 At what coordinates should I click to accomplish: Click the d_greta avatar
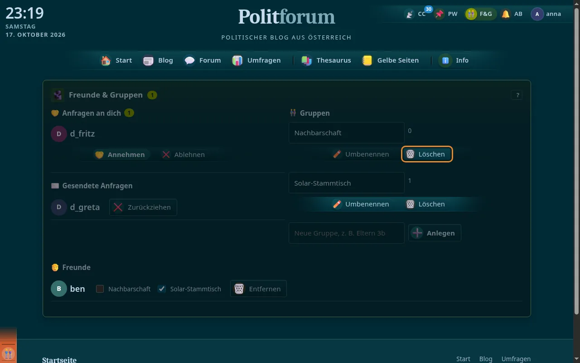click(59, 207)
